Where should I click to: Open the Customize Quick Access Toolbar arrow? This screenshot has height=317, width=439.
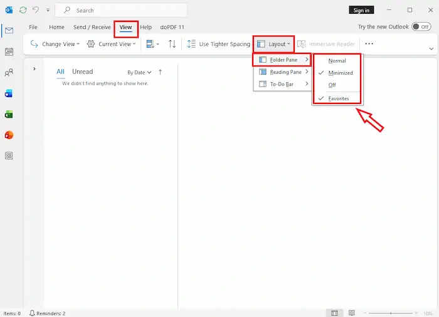(48, 11)
